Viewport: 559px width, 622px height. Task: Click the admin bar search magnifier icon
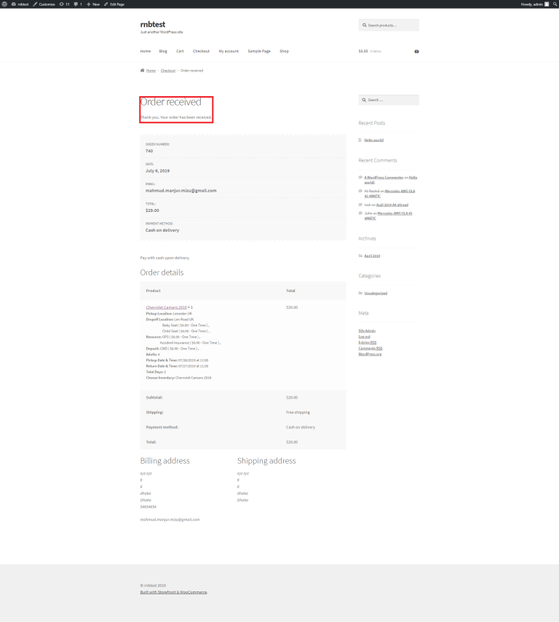[x=555, y=4]
